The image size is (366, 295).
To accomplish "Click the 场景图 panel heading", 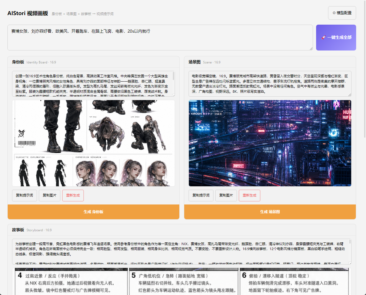I will [194, 62].
